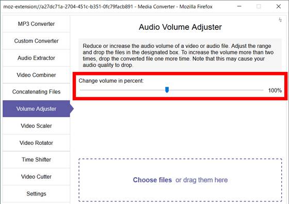289x204 pixels.
Task: Open the Audio Extractor tab
Action: click(36, 58)
